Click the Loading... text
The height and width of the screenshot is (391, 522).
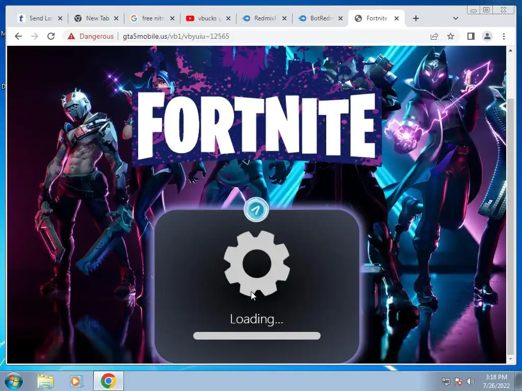tap(257, 319)
